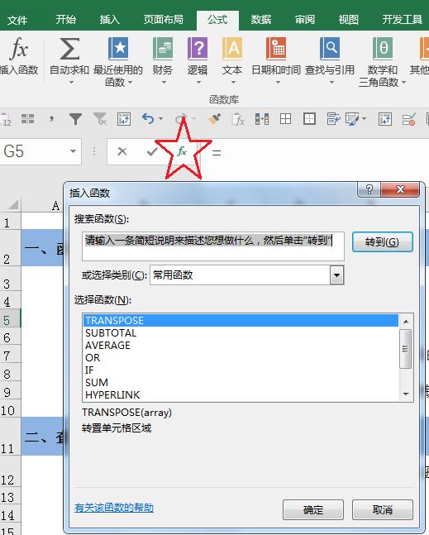Open the Date and Time functions icon

point(276,49)
